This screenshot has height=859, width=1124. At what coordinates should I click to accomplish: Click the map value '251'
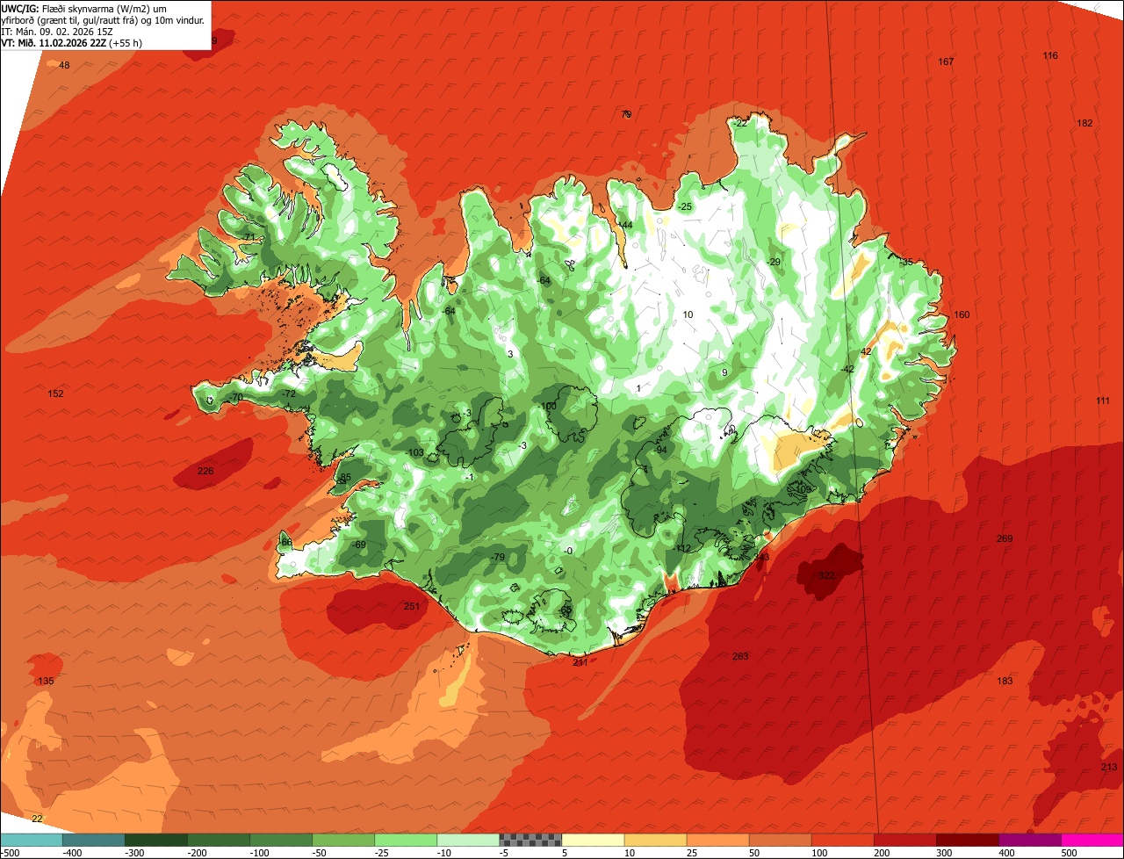[x=411, y=606]
